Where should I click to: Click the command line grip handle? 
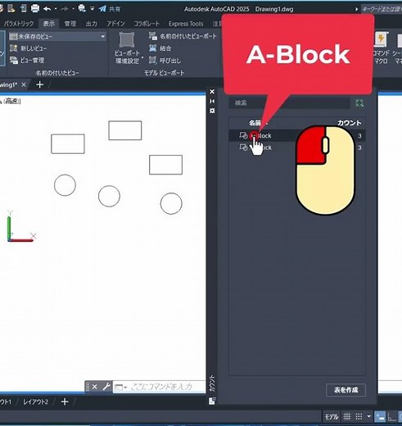click(88, 387)
